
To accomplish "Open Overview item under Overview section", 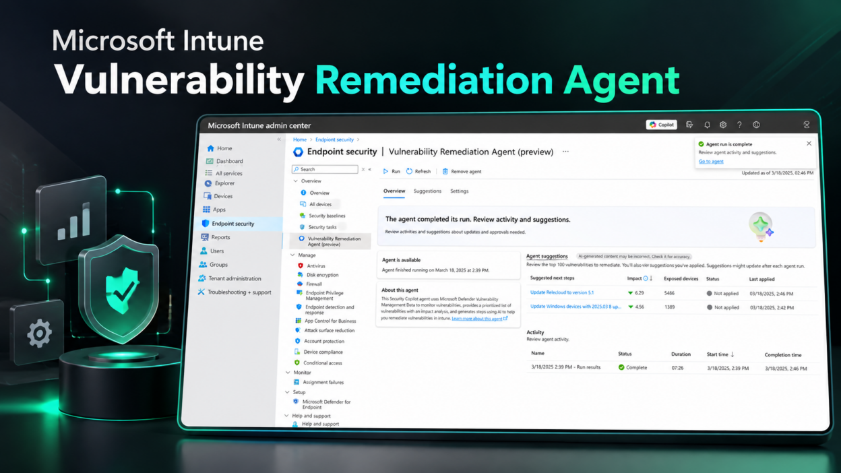I will click(315, 193).
